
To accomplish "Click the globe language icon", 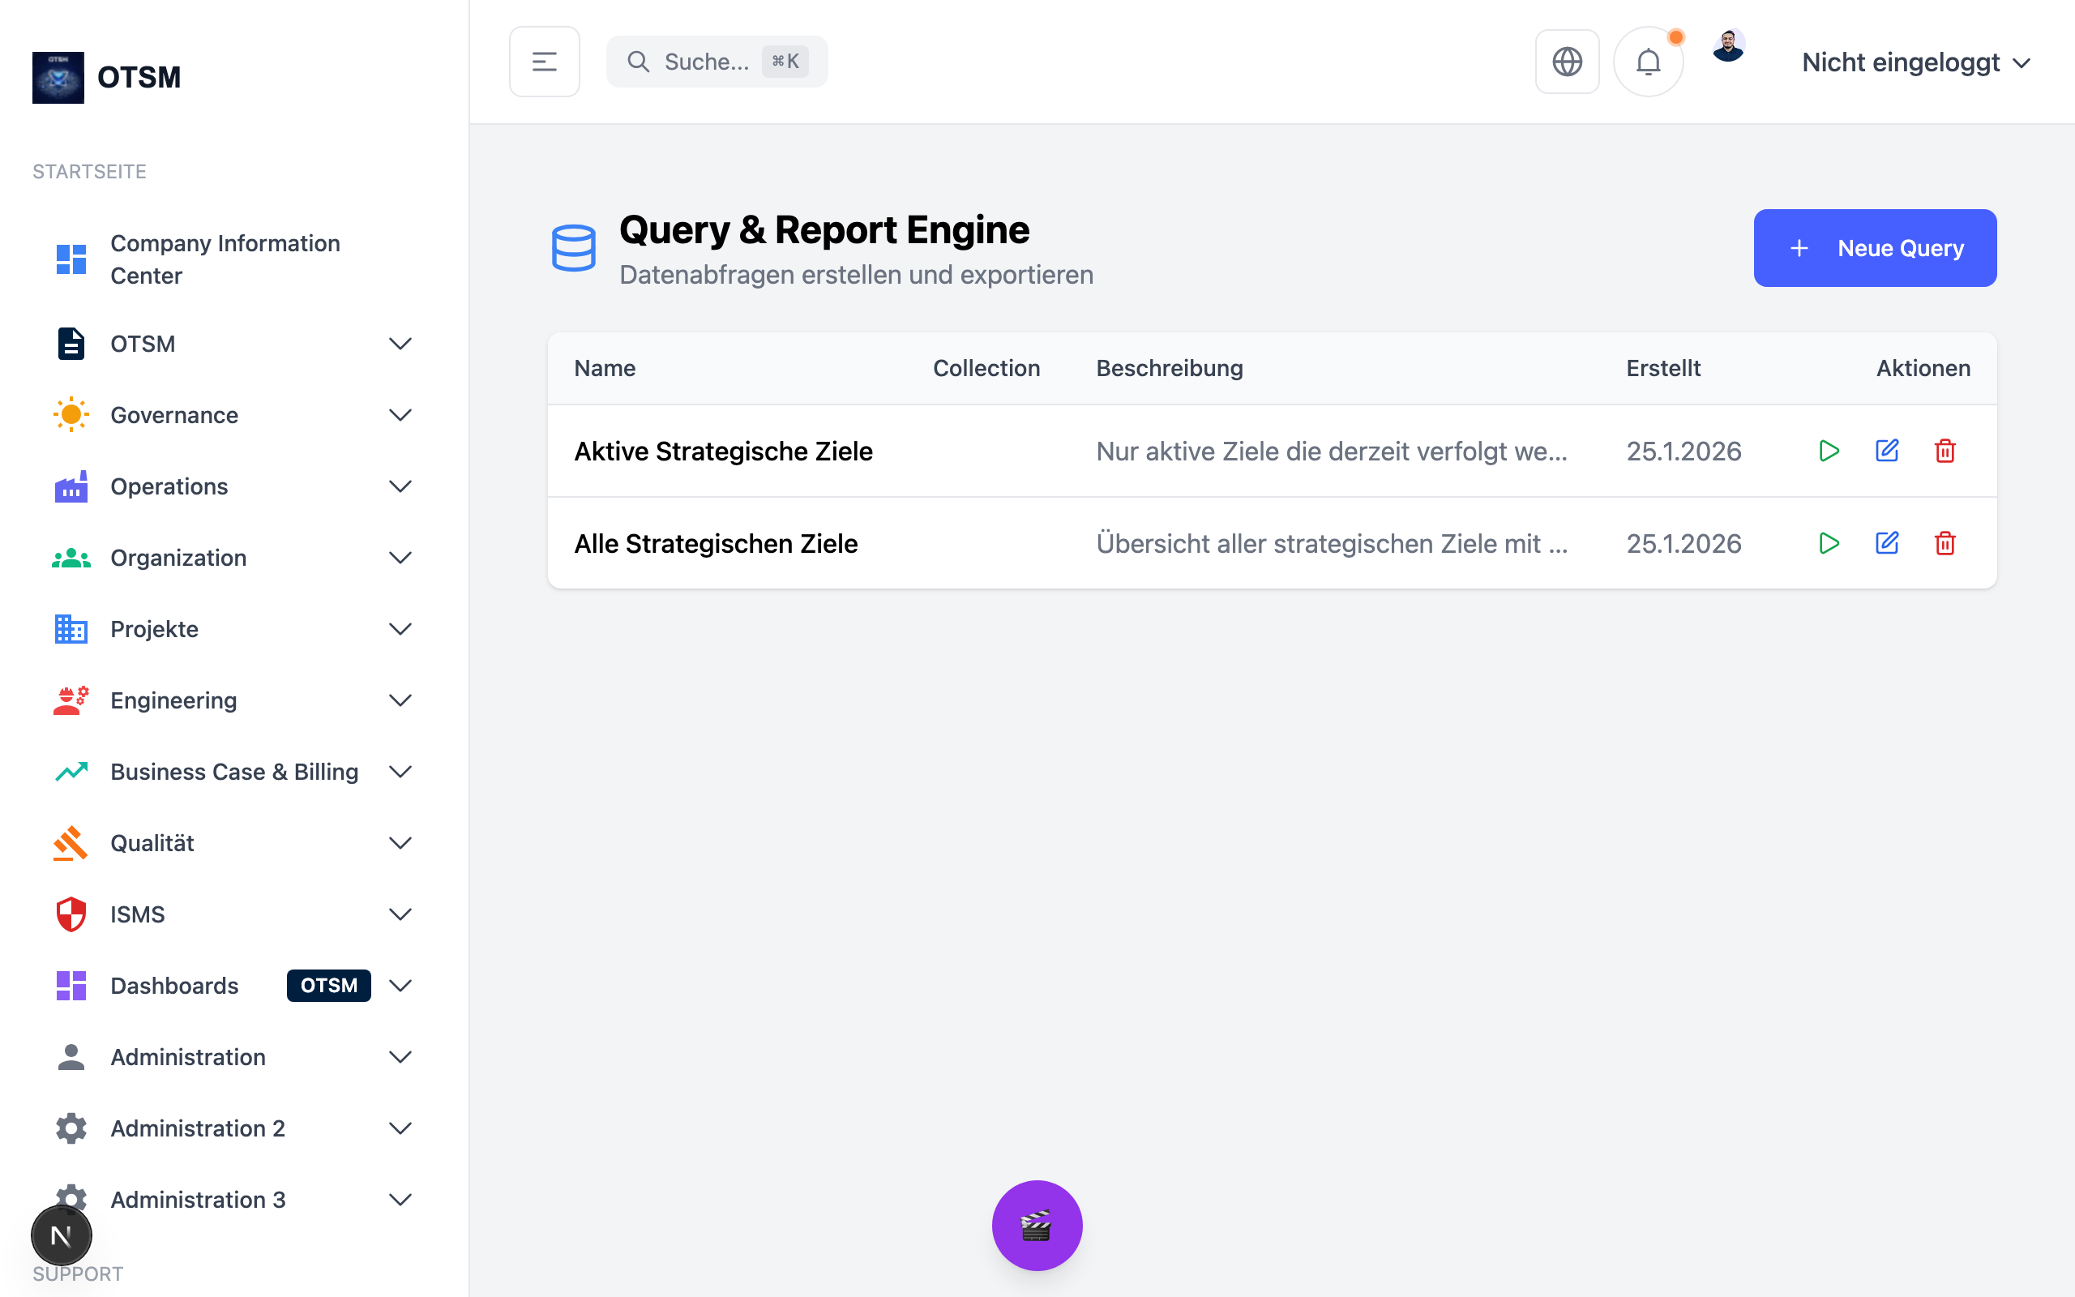I will pyautogui.click(x=1567, y=62).
